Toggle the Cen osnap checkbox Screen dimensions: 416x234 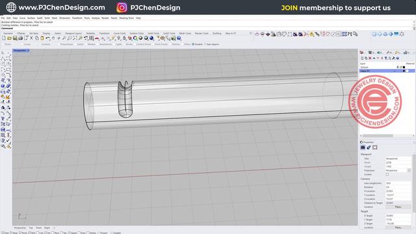pos(38,233)
